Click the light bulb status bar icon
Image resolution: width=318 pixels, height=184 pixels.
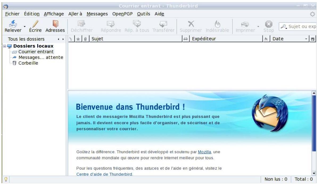[6, 179]
